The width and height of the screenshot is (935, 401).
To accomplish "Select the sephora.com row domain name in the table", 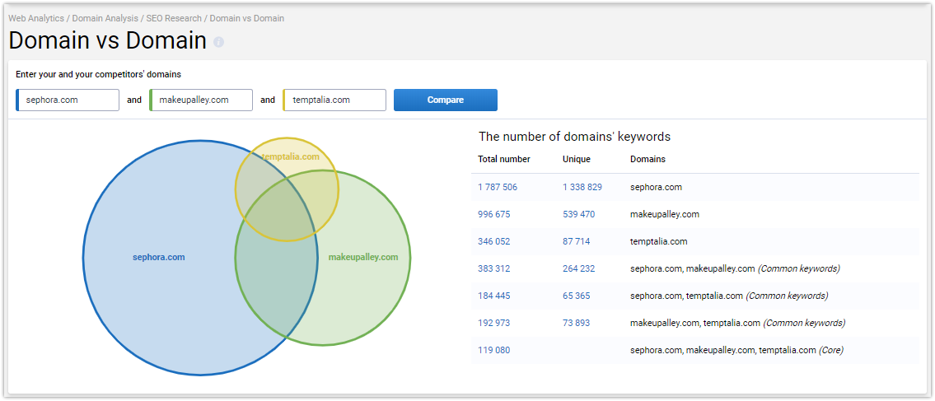I will [656, 187].
